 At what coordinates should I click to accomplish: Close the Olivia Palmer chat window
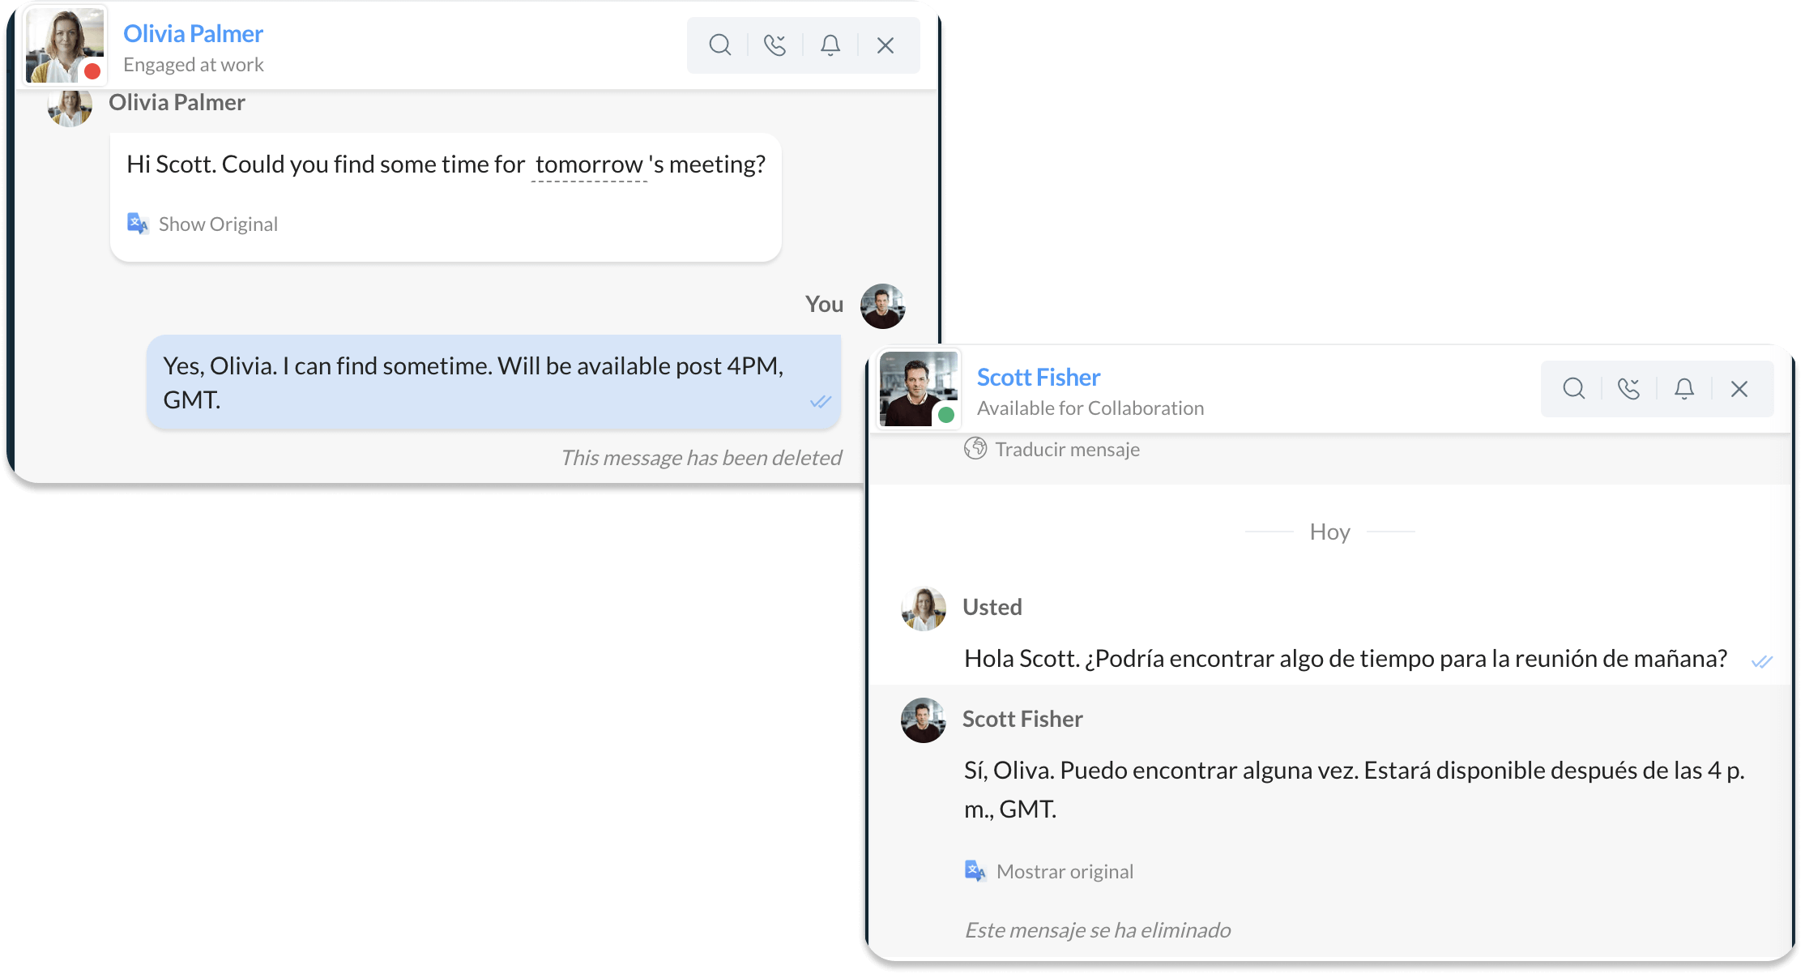click(885, 45)
